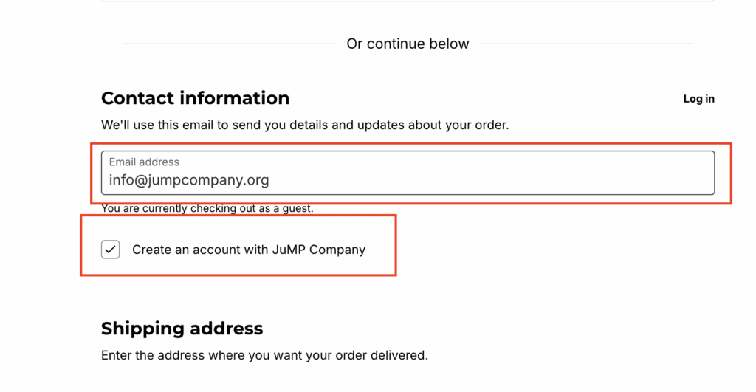Click the bottom edge of the box above the divider
The height and width of the screenshot is (392, 756).
[408, 1]
